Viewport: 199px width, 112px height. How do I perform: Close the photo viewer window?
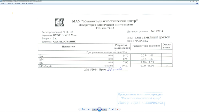pyautogui.click(x=197, y=1)
